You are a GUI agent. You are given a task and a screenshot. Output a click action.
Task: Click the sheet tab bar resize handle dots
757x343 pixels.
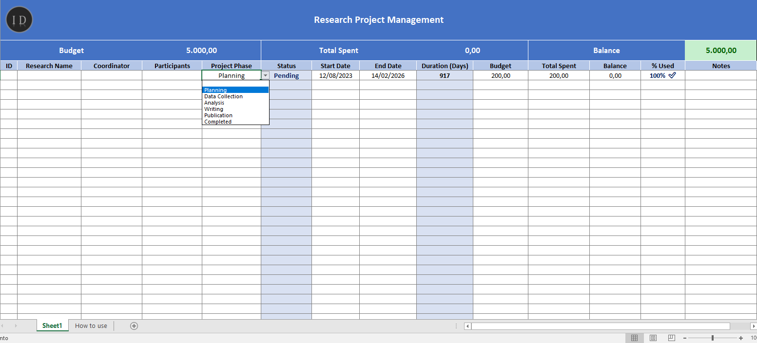click(456, 326)
